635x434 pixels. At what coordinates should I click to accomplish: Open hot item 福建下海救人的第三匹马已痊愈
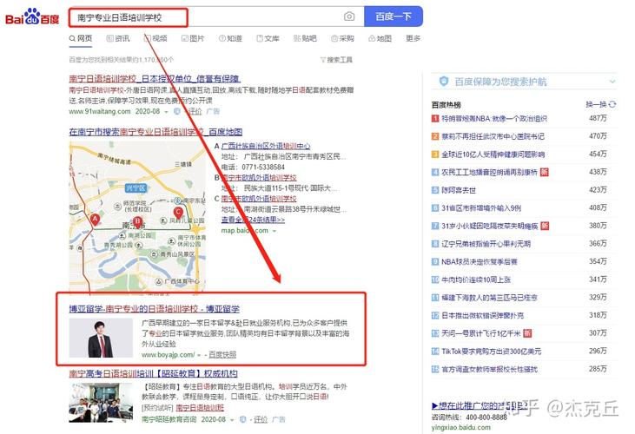pyautogui.click(x=489, y=298)
